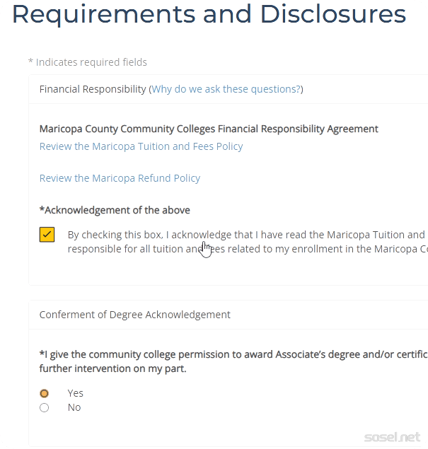
Task: Open Review the Maricopa Refund Policy link
Action: (120, 178)
